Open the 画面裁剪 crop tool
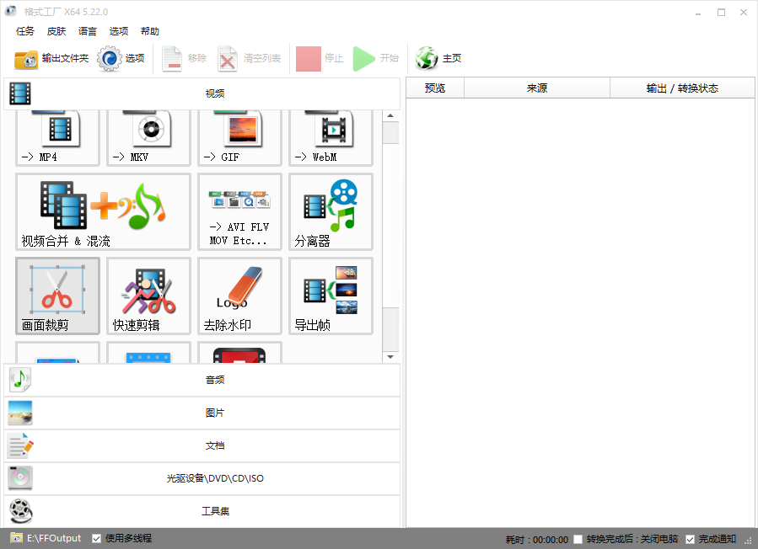758x549 pixels. 57,296
